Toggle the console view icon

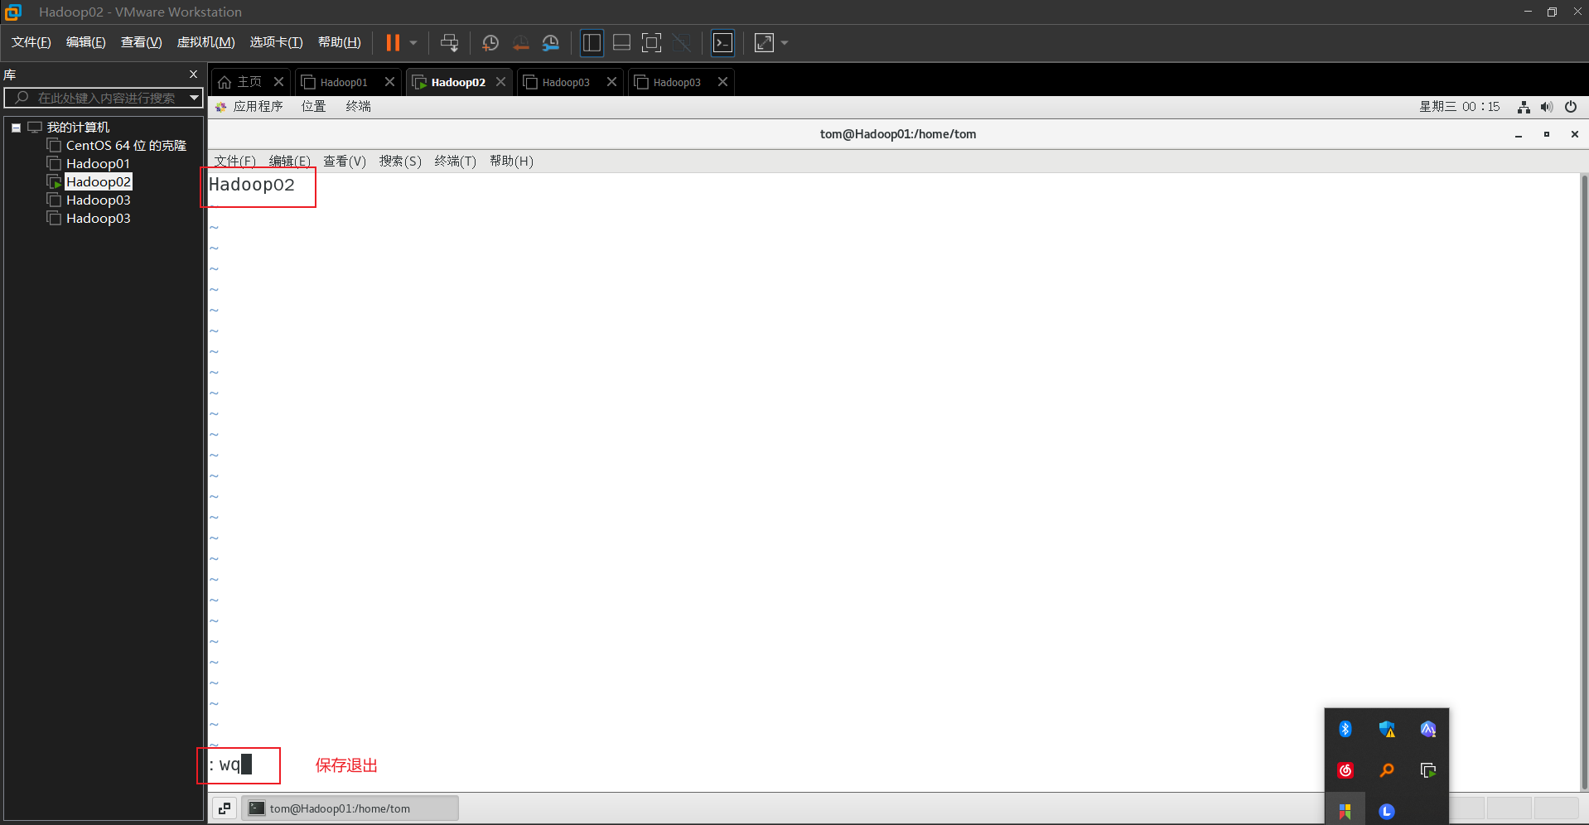click(722, 43)
